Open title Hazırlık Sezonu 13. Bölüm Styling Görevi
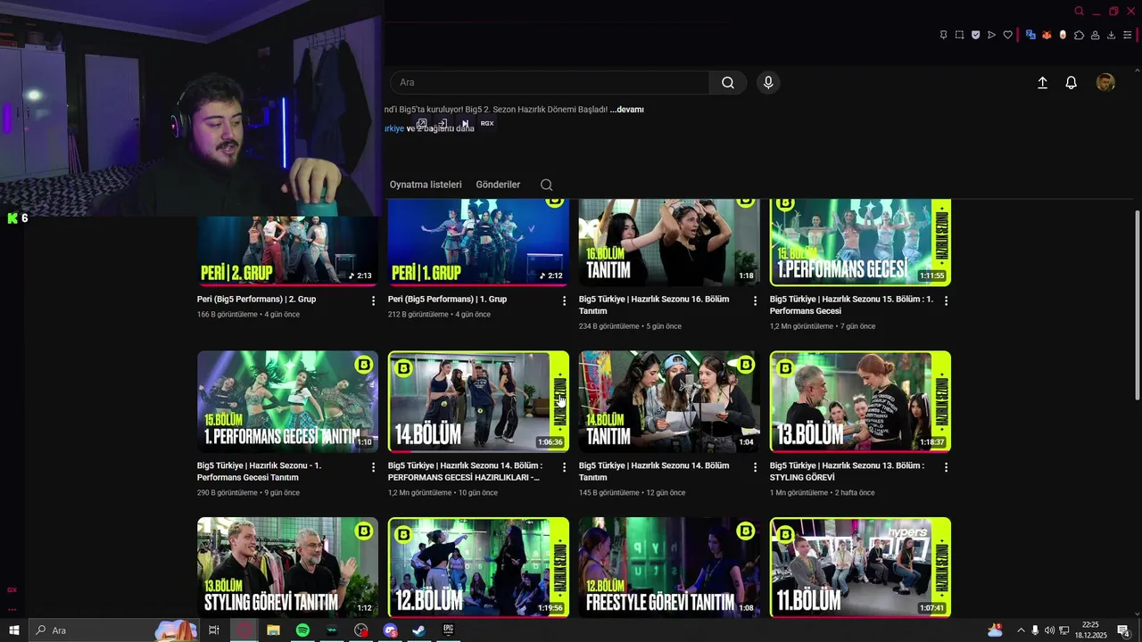This screenshot has height=642, width=1142. 847,471
